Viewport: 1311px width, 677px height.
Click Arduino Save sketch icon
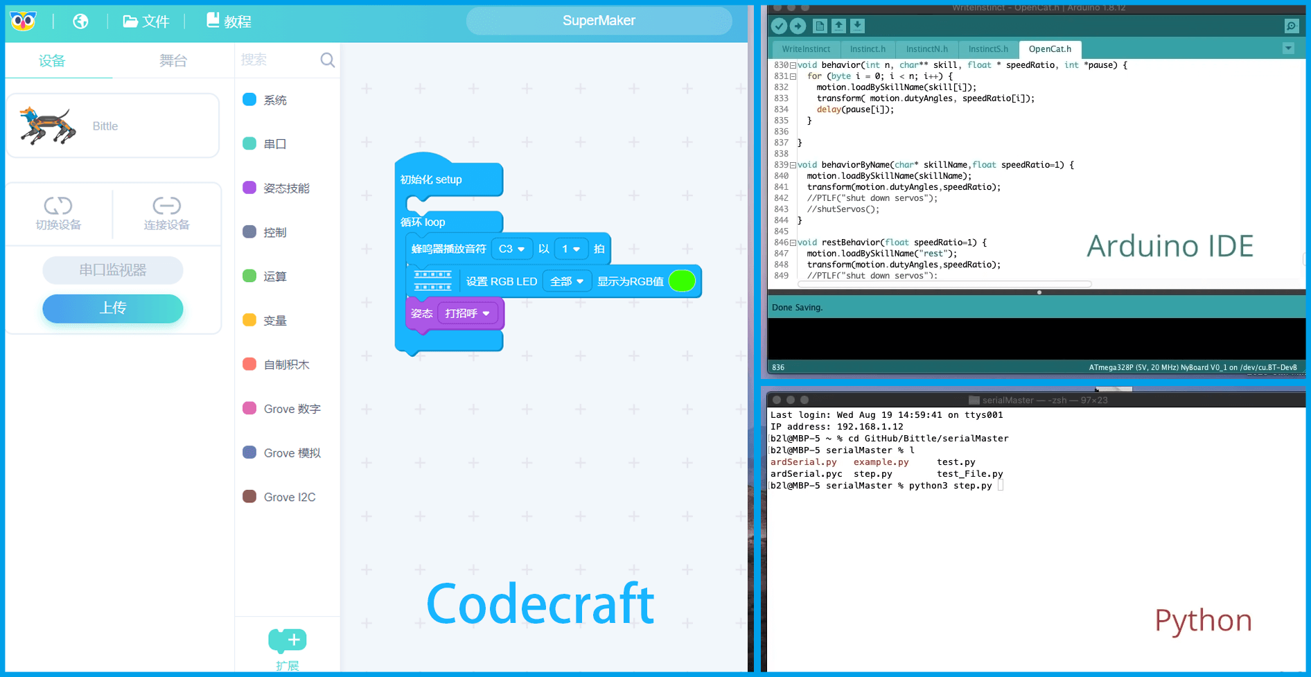pyautogui.click(x=857, y=26)
